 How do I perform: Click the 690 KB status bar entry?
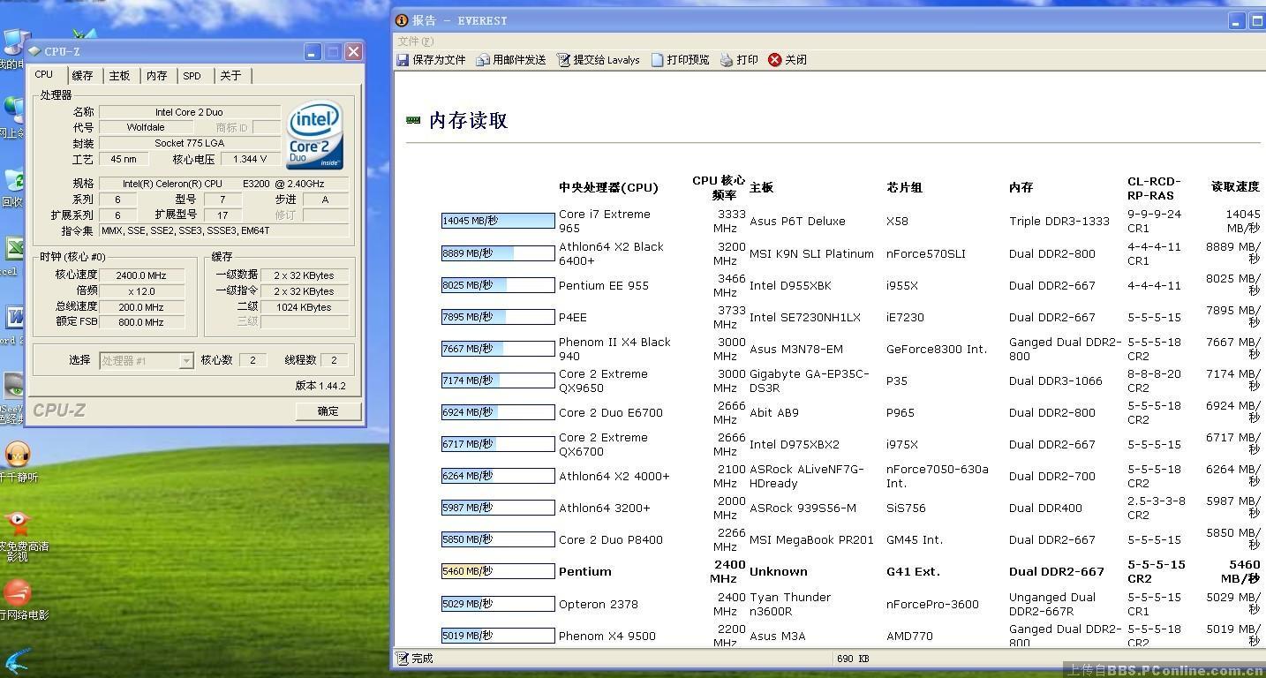tap(853, 659)
